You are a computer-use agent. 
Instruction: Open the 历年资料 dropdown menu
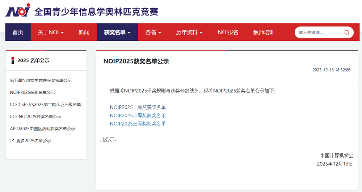189,32
